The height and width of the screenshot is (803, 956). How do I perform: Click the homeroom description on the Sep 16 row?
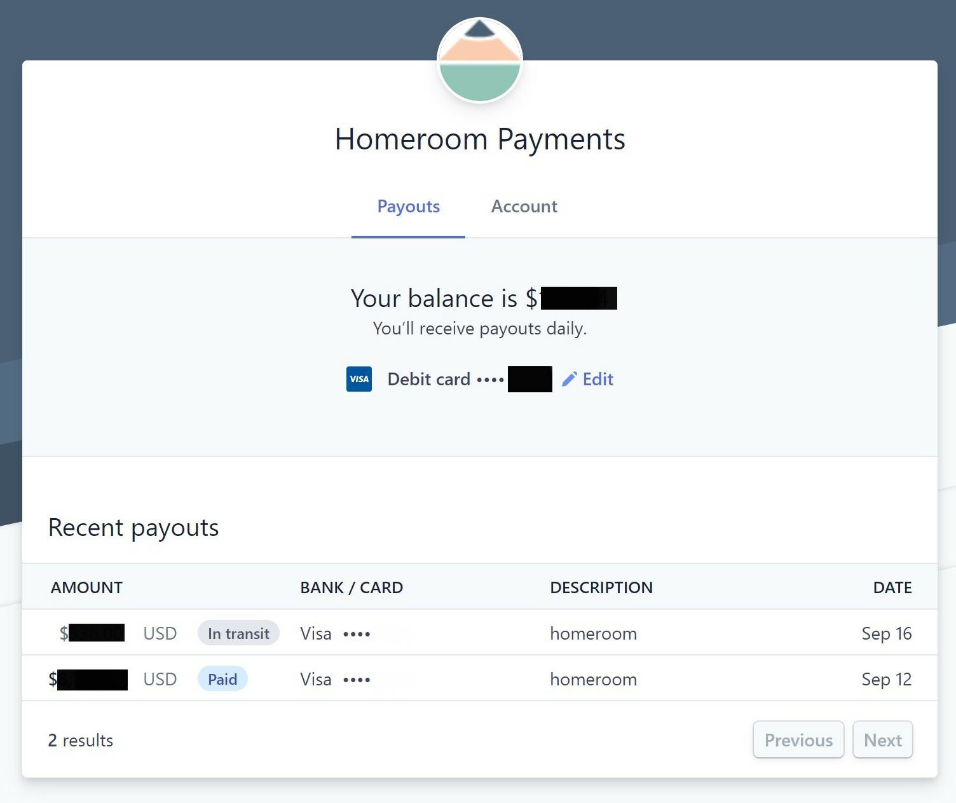pos(593,633)
